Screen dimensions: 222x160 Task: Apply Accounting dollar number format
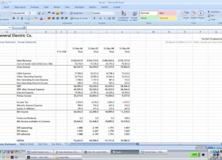(x=94, y=18)
